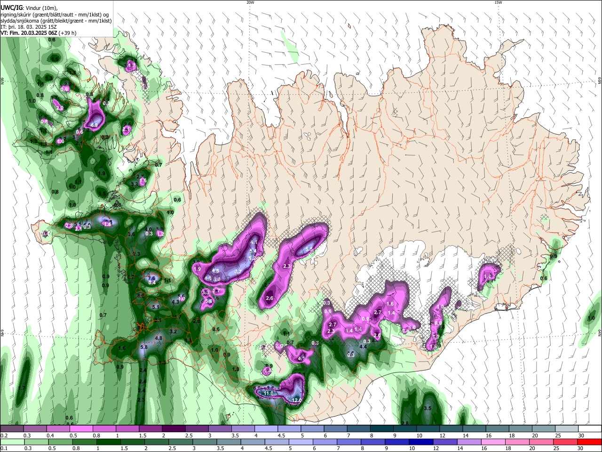This screenshot has height=452, width=602.
Task: Click the darkest purple swatch by snow legend label 2
Action: point(174,429)
